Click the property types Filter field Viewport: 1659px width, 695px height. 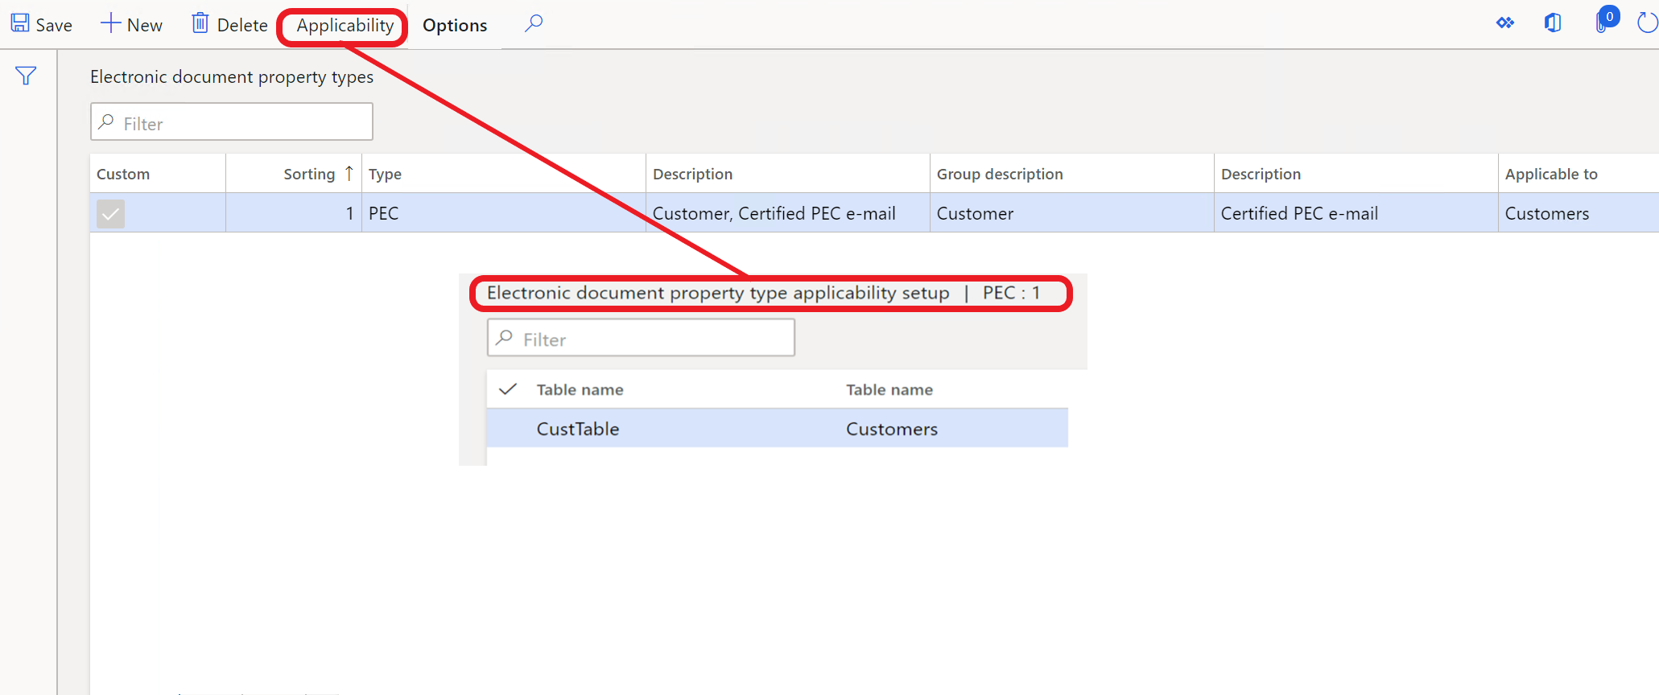232,122
